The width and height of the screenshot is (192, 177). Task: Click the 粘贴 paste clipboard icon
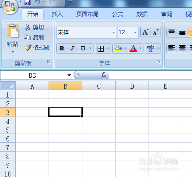tap(12, 31)
